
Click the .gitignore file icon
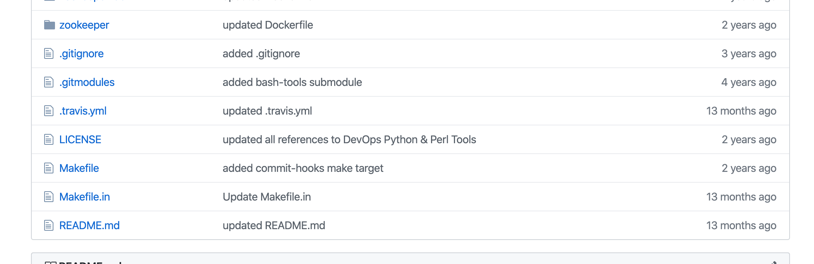[x=48, y=53]
